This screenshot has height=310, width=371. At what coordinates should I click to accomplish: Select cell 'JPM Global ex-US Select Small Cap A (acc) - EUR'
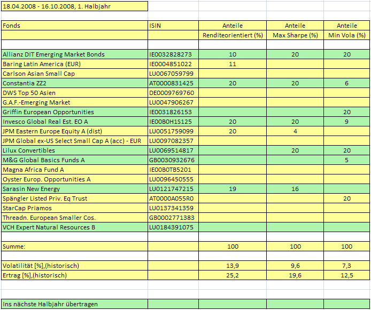click(x=74, y=141)
